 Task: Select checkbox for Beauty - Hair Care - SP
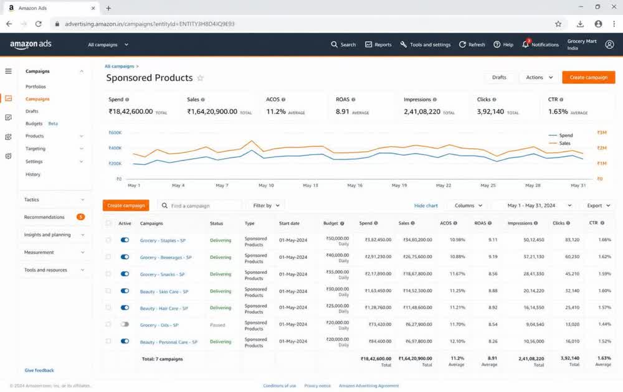pos(108,307)
